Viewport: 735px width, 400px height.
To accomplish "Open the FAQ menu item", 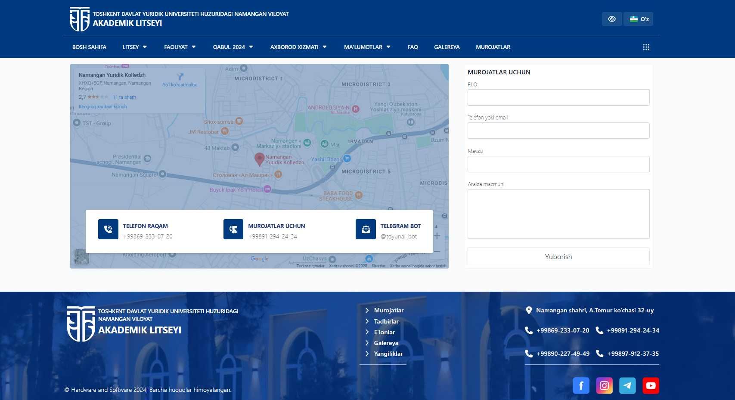I will (412, 47).
